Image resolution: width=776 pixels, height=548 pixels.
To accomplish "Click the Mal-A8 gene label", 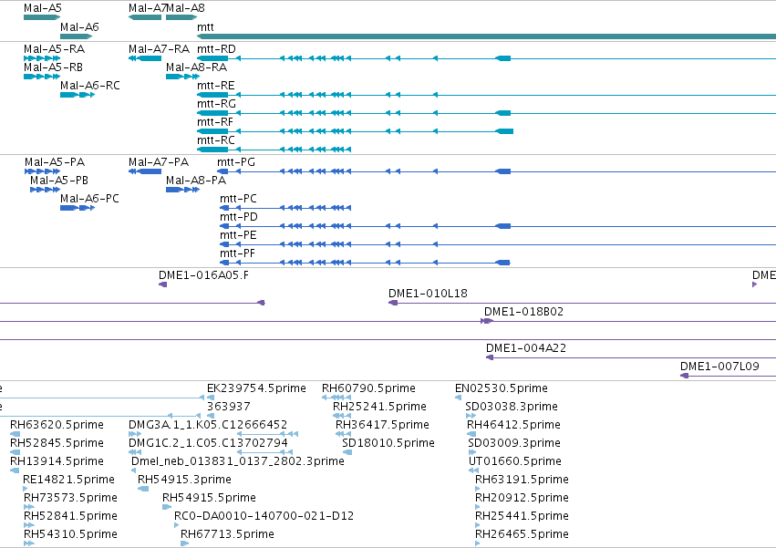I will [x=185, y=8].
